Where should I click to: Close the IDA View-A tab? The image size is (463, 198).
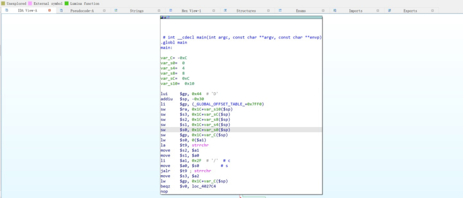pos(50,10)
